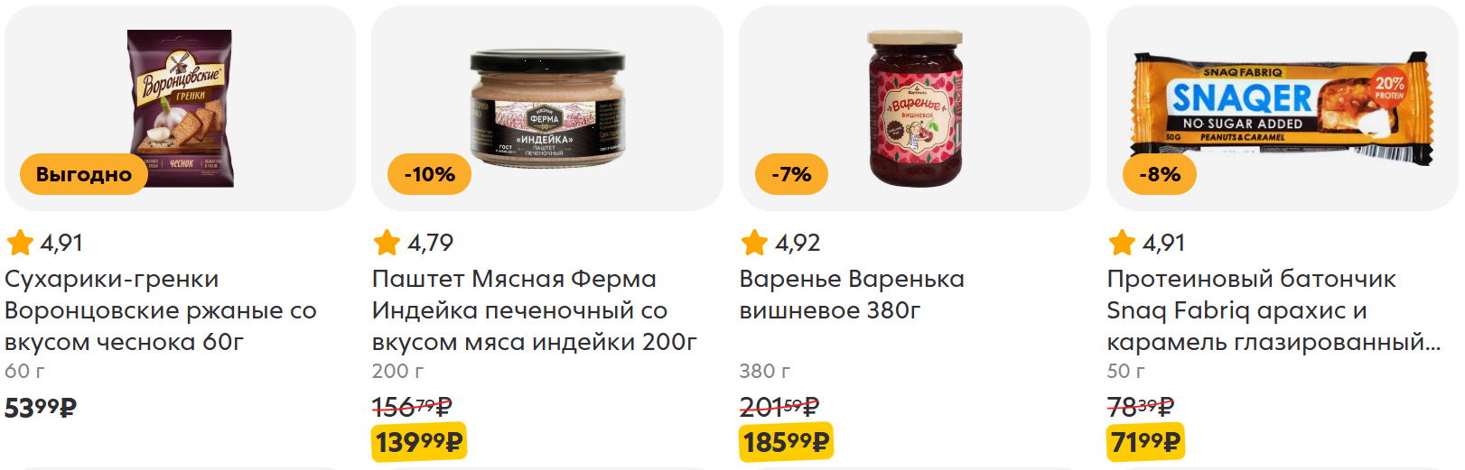Click the -10% discount badge
Viewport: 1465px width, 470px height.
(430, 174)
